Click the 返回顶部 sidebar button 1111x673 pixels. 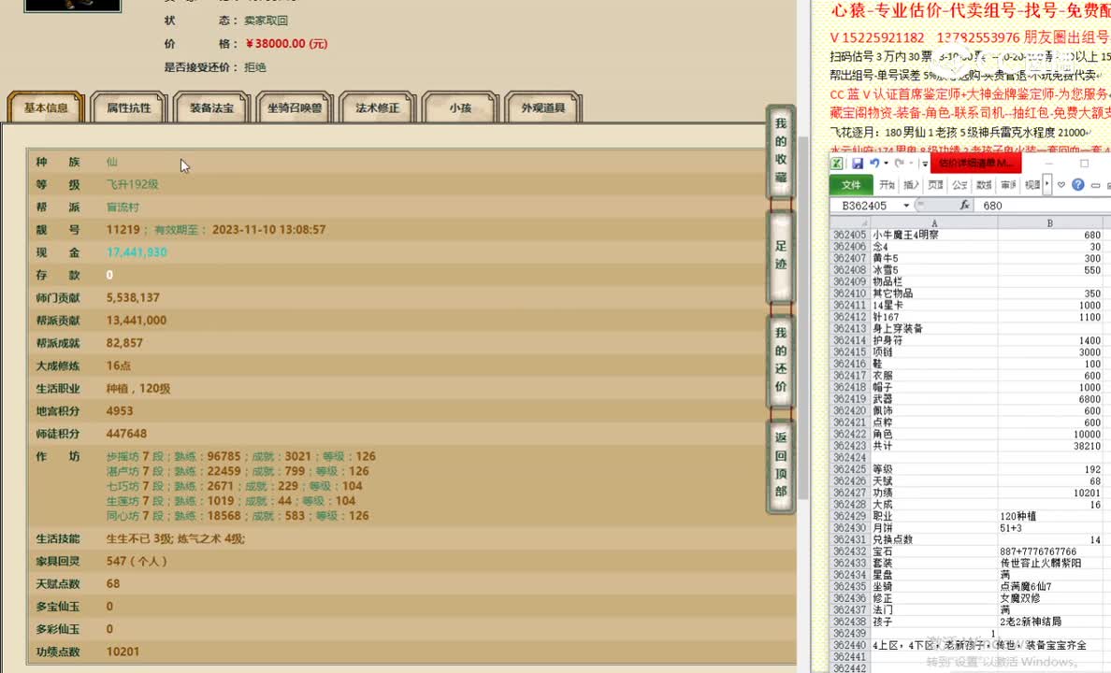pyautogui.click(x=781, y=465)
